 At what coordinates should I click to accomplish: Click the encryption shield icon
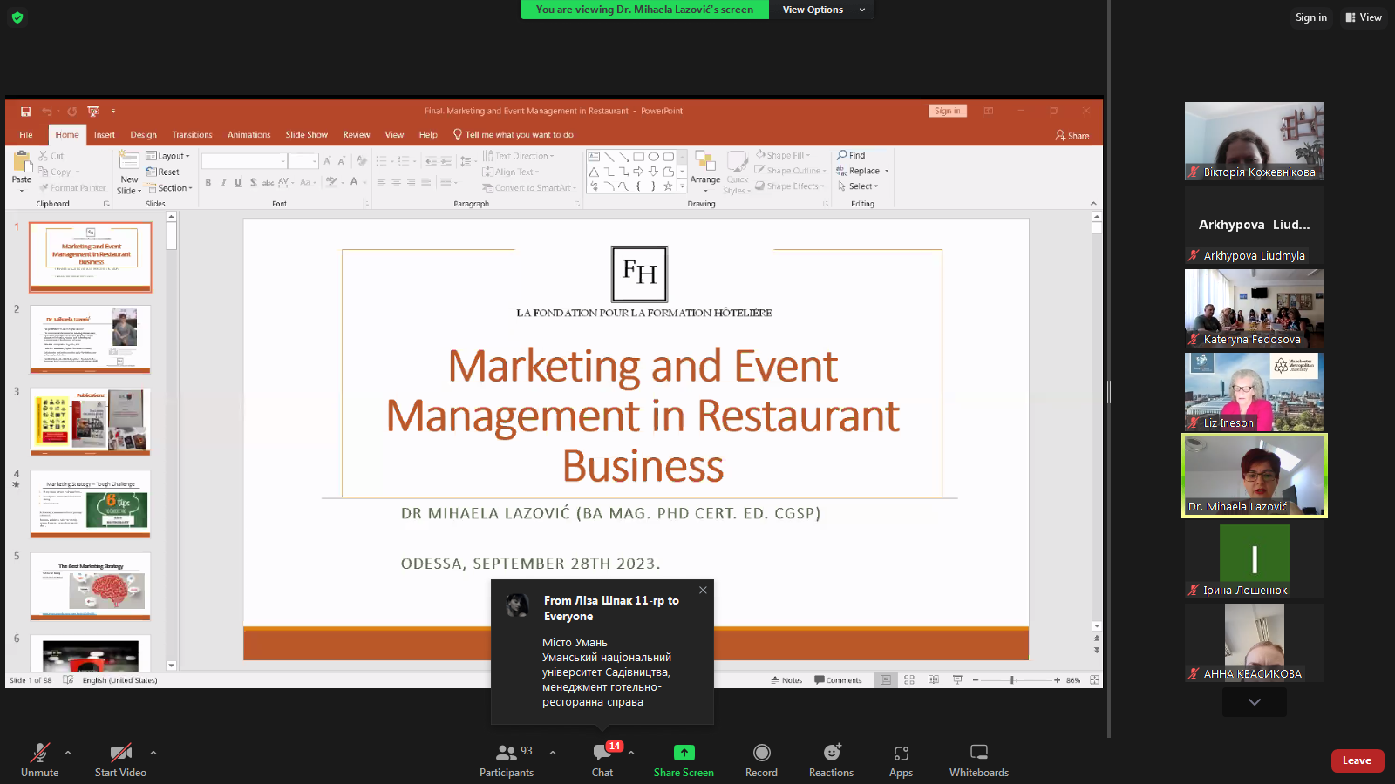tap(17, 17)
